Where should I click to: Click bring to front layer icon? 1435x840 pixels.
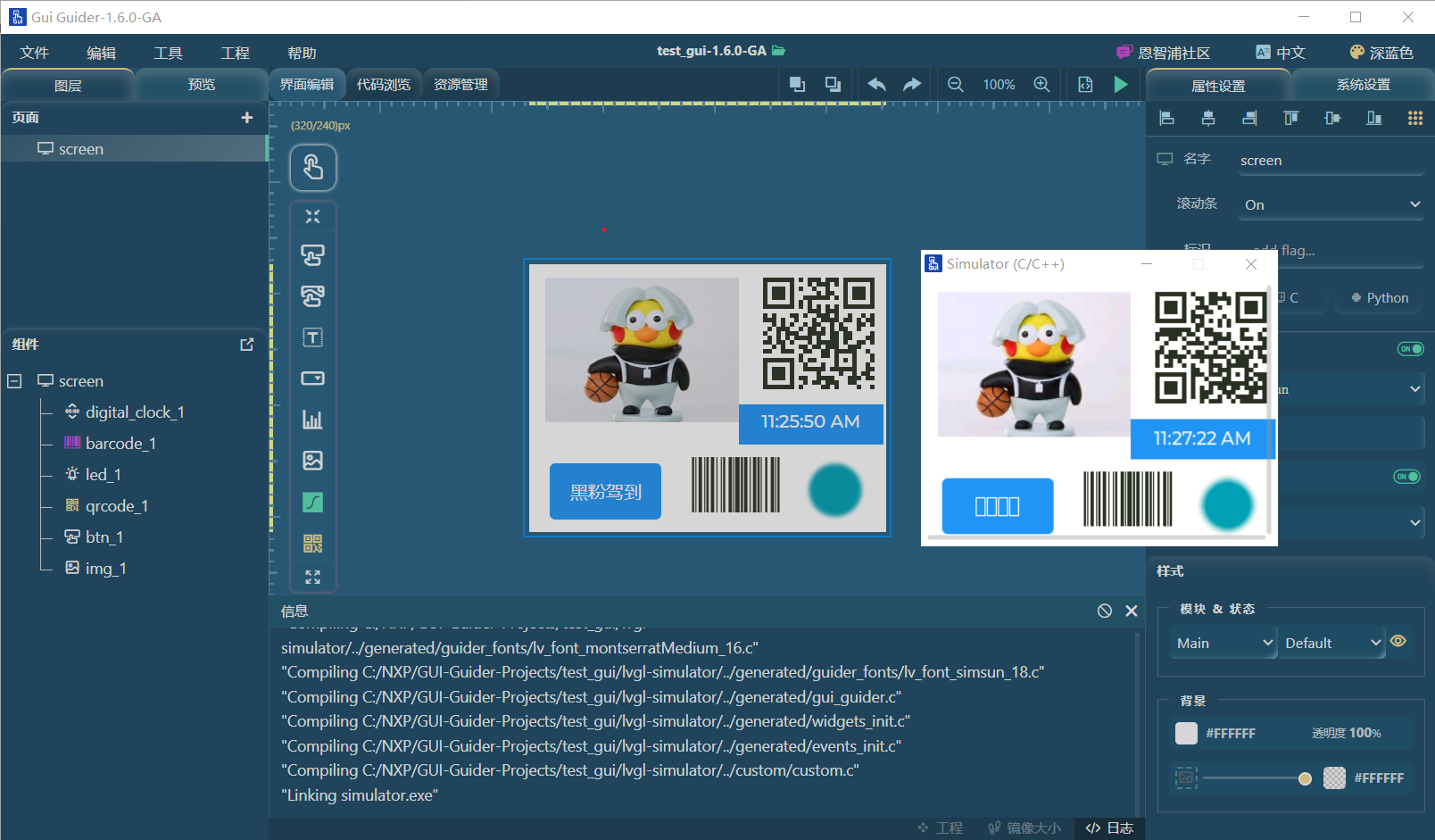(797, 84)
